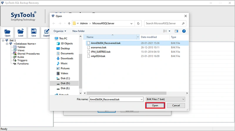
Task: Open Downloads in navigation pane
Action: pos(65,58)
